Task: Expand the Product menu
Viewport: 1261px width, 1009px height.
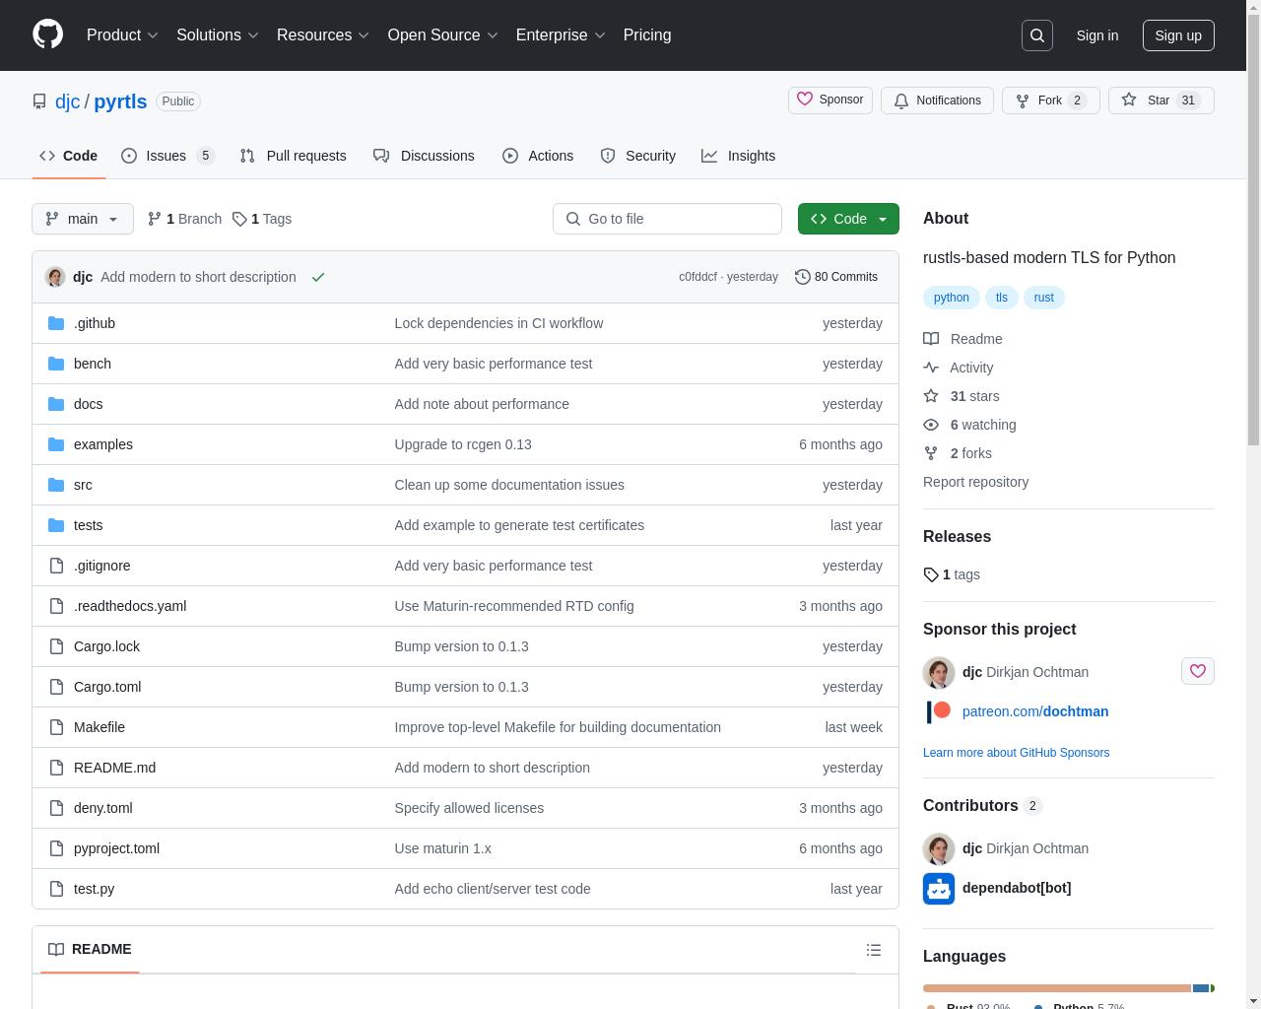Action: 122,35
